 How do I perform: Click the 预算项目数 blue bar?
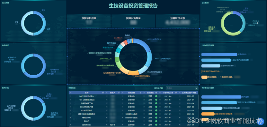tap(219, 55)
